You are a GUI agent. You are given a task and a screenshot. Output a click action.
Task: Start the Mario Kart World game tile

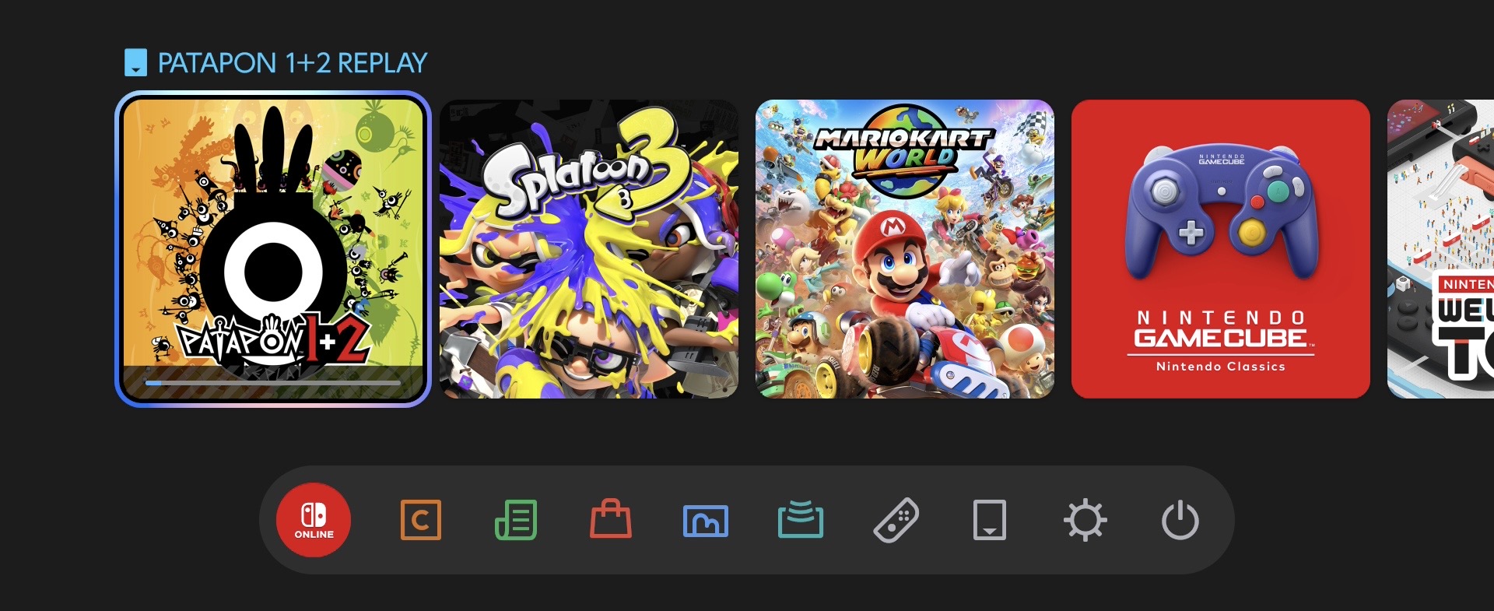[905, 249]
